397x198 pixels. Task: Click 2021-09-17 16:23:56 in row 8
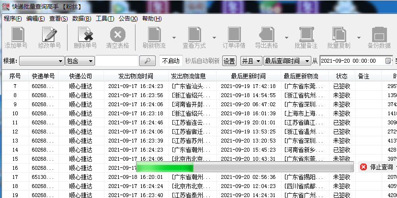click(136, 95)
